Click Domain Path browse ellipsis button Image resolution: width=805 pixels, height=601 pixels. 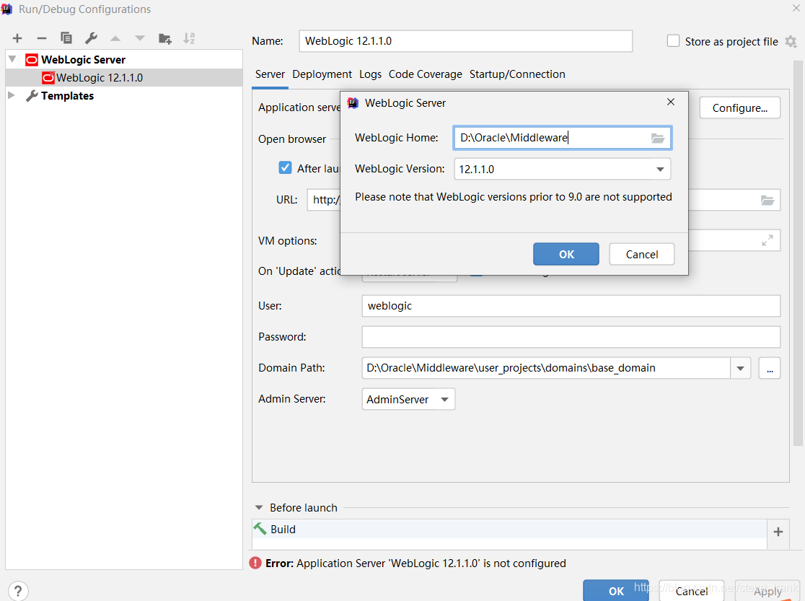tap(770, 368)
